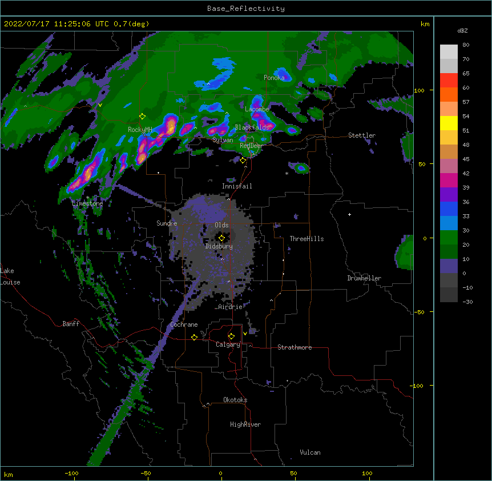
Task: Click the ThreeHills label
Action: point(307,239)
